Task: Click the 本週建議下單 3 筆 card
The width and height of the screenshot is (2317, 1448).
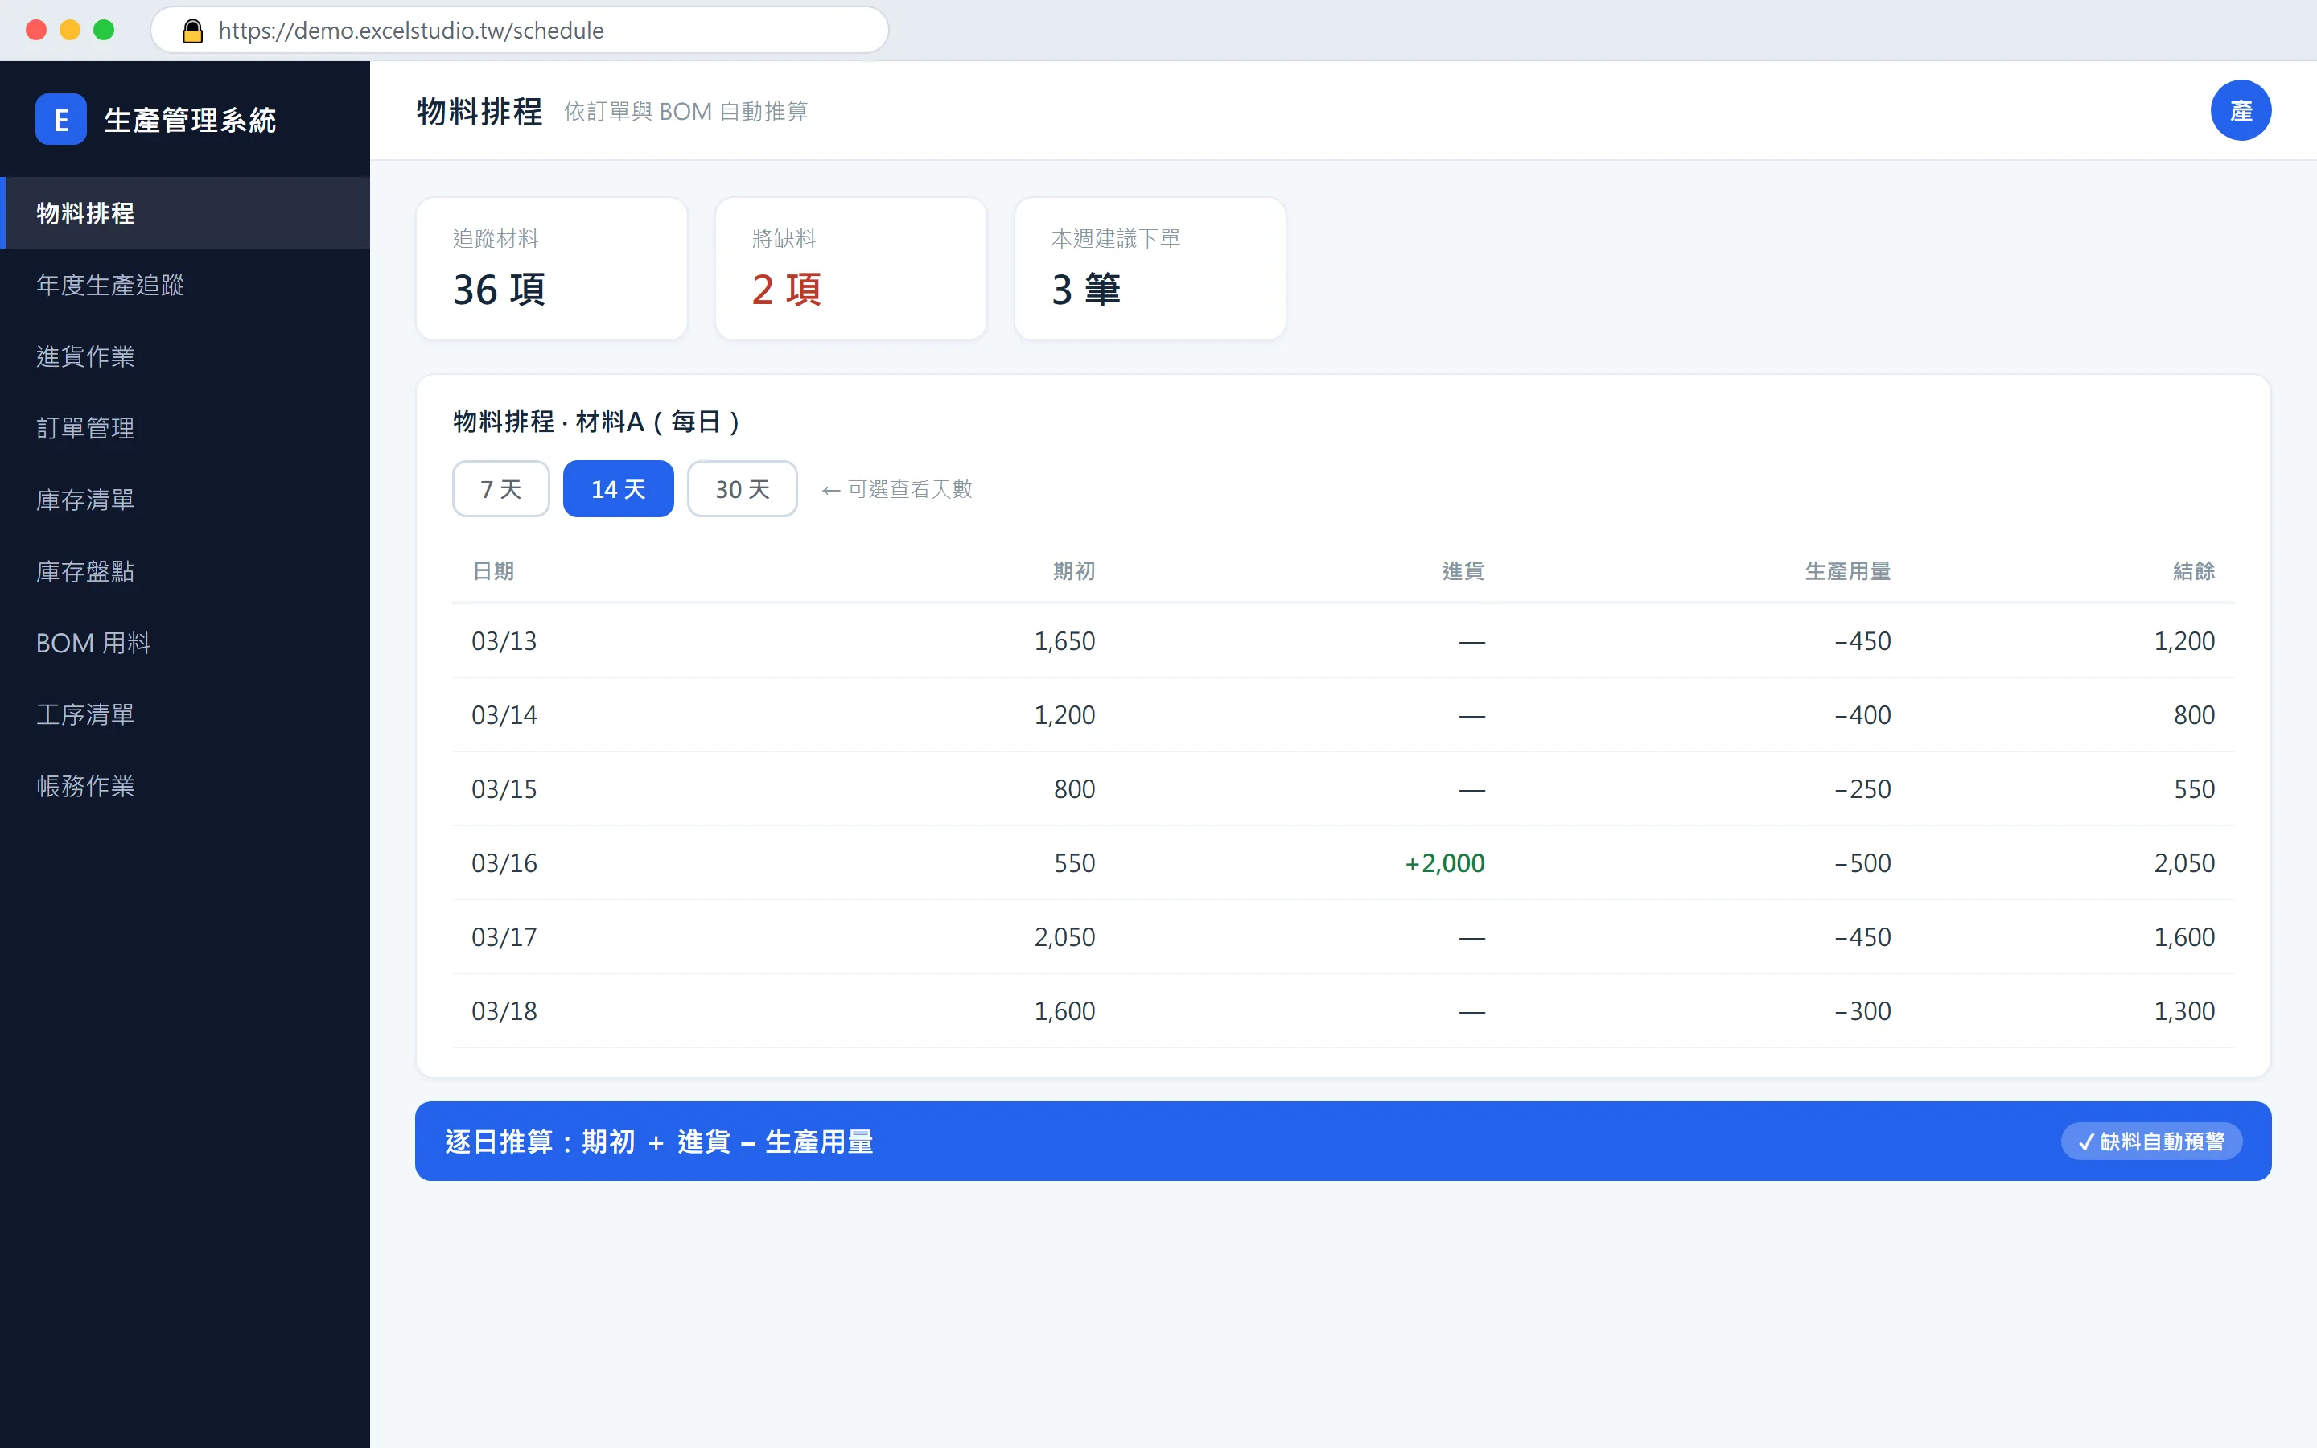Action: (x=1150, y=268)
